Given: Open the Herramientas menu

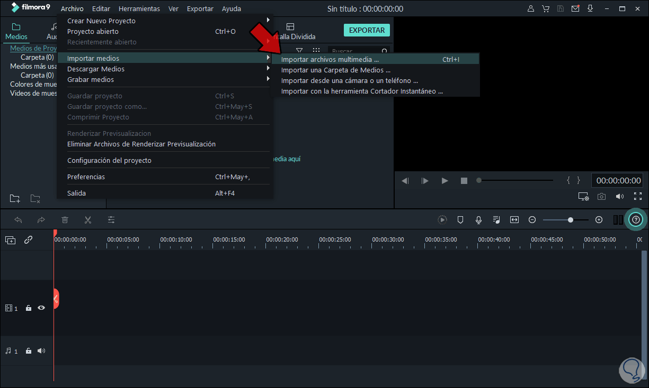Looking at the screenshot, I should click(x=139, y=8).
